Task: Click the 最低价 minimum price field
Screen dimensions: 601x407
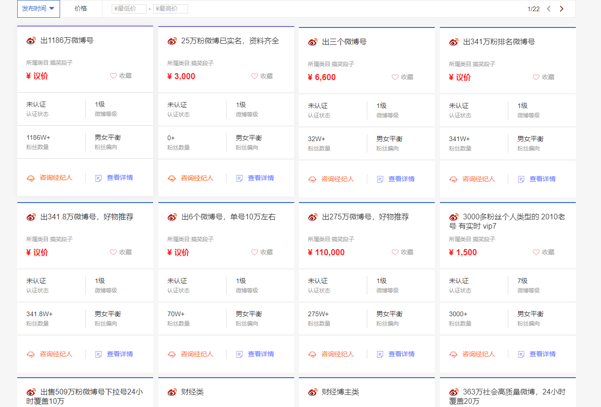Action: (128, 9)
